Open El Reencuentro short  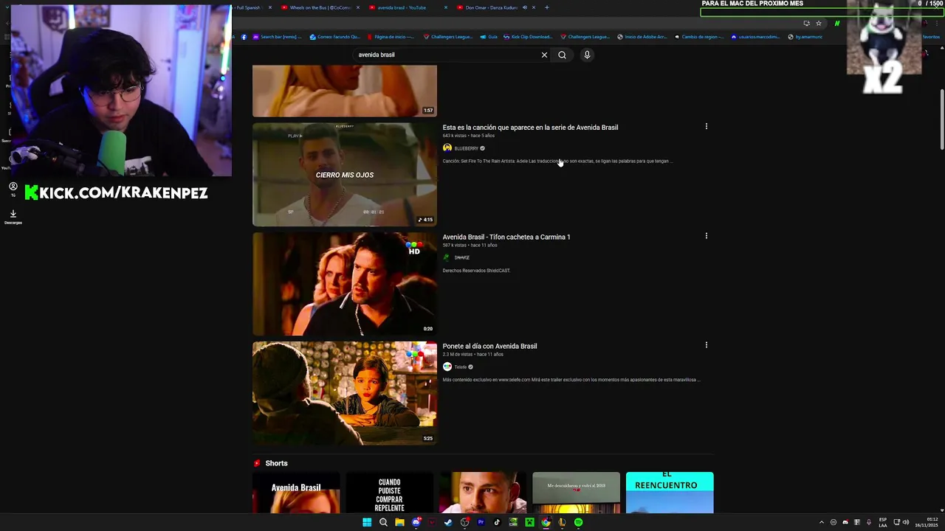click(670, 493)
